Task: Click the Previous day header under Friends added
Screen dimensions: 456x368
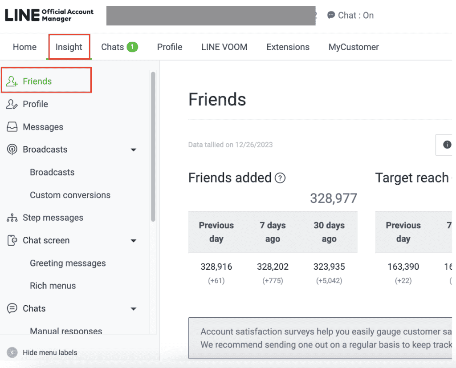Action: pyautogui.click(x=216, y=232)
